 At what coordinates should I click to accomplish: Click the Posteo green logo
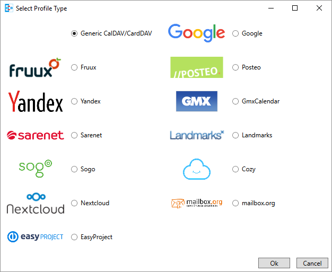pos(196,67)
